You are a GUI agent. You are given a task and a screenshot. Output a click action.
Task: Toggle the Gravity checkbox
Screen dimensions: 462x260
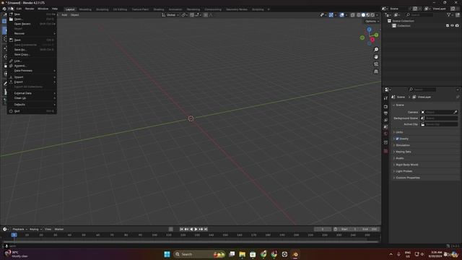[397, 139]
